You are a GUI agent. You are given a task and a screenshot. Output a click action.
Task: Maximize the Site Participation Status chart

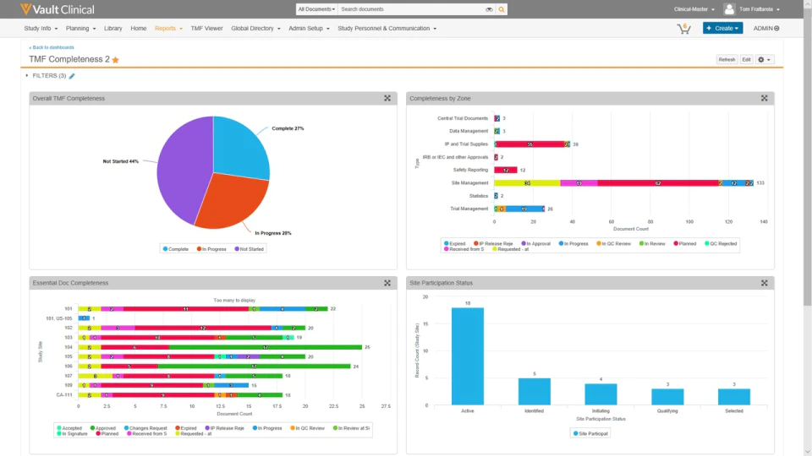coord(765,283)
